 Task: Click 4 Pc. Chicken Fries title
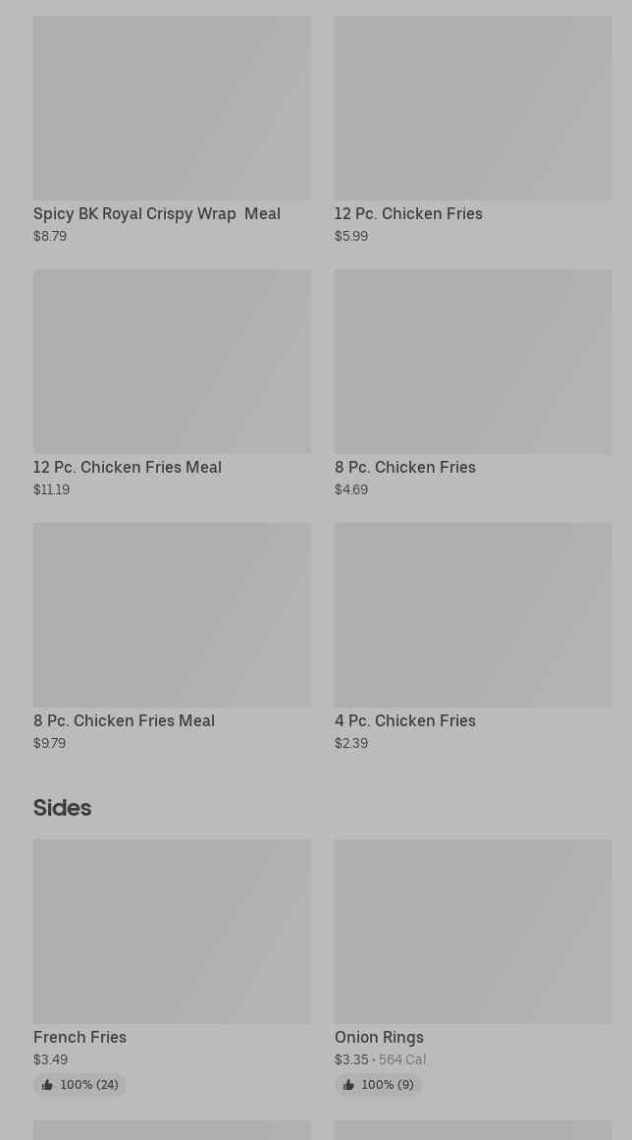tap(405, 720)
